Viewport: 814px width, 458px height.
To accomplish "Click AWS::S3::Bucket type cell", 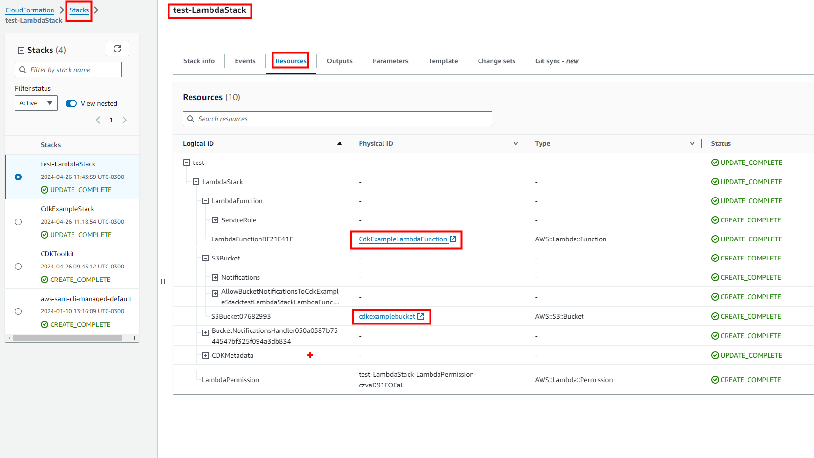I will pos(559,316).
